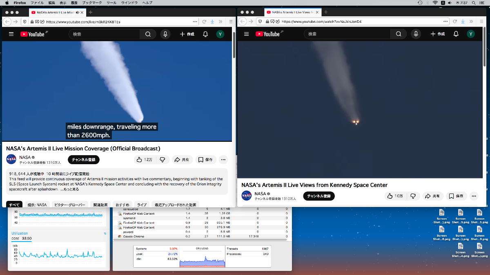The image size is (490, 275).
Task: Open account avatar Y in left window
Action: click(x=220, y=34)
